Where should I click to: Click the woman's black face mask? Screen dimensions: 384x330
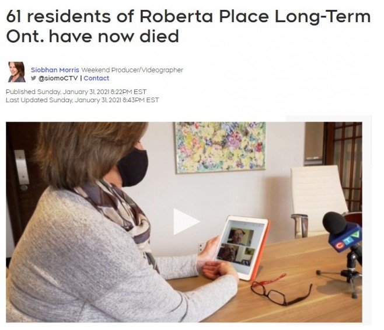click(x=133, y=167)
